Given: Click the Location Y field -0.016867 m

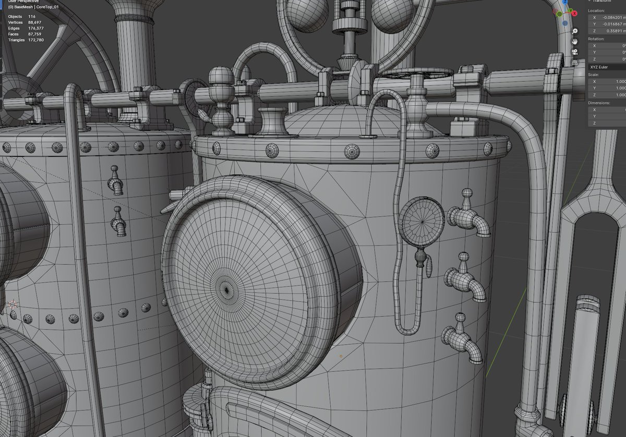Looking at the screenshot, I should pyautogui.click(x=607, y=24).
